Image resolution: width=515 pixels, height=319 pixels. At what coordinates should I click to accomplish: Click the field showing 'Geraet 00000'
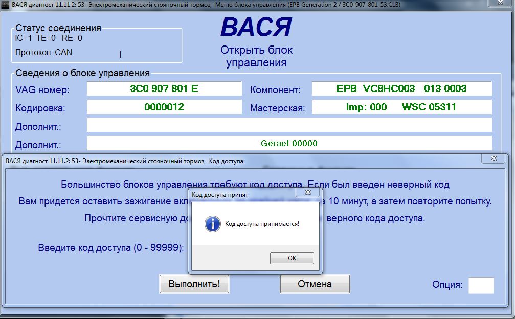coord(289,143)
